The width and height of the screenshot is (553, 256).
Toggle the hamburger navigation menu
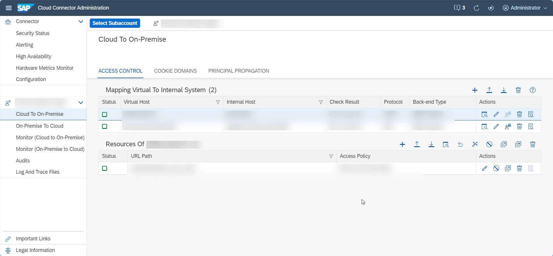(9, 8)
